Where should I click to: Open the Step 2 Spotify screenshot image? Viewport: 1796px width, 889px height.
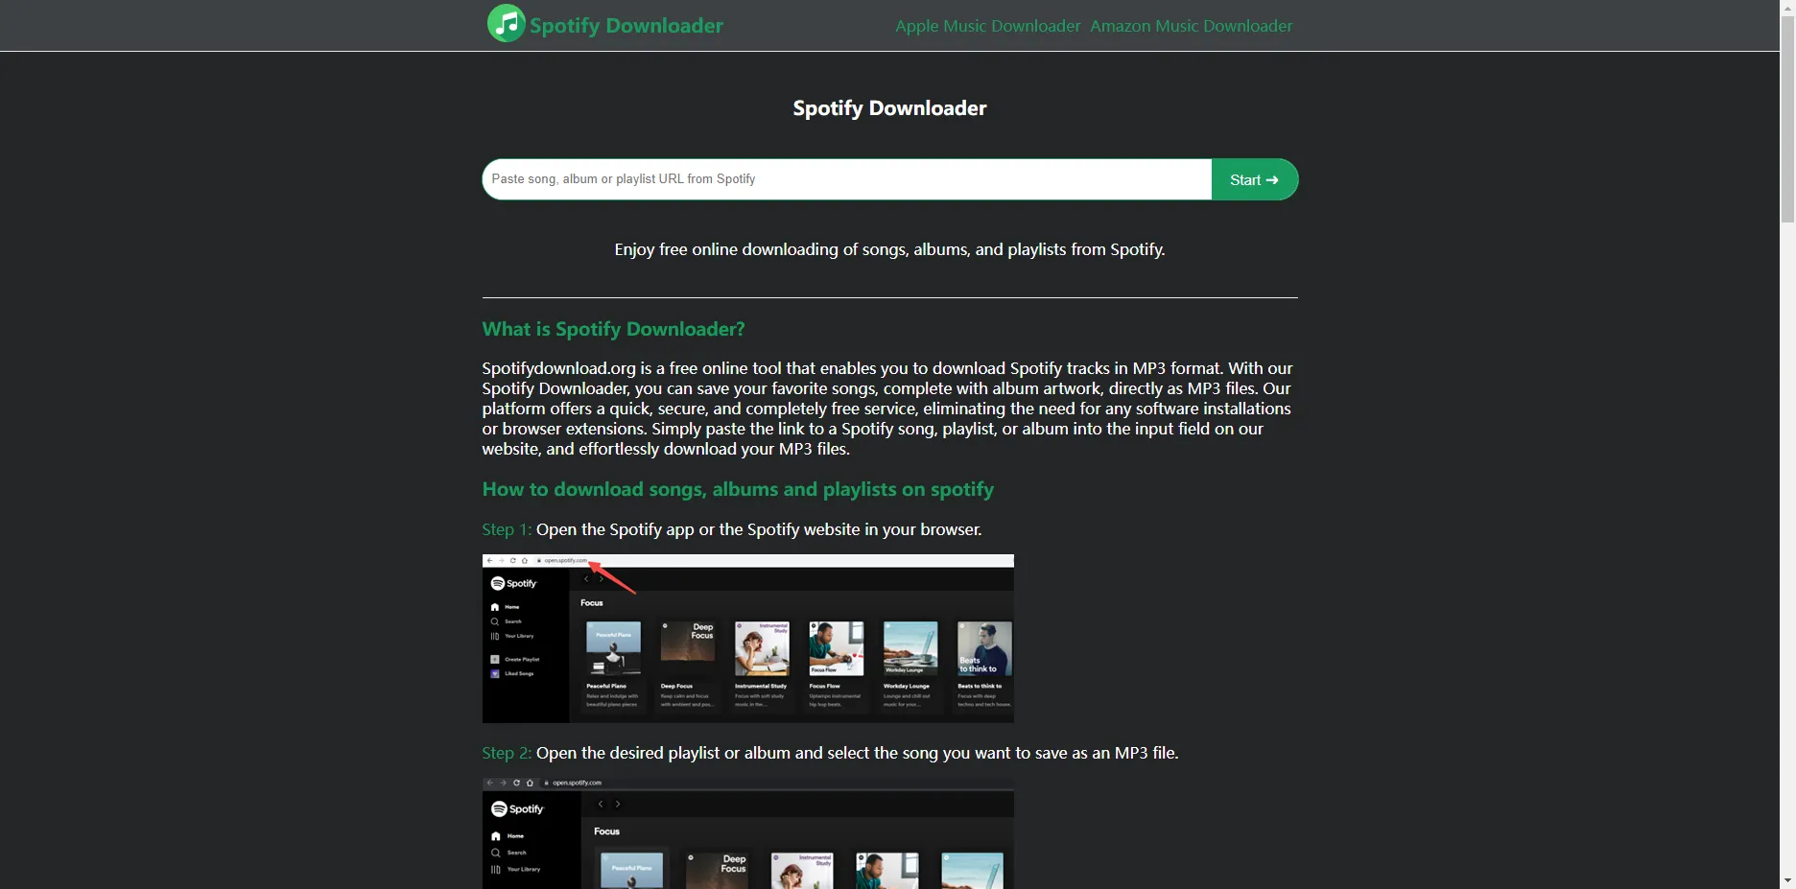748,833
